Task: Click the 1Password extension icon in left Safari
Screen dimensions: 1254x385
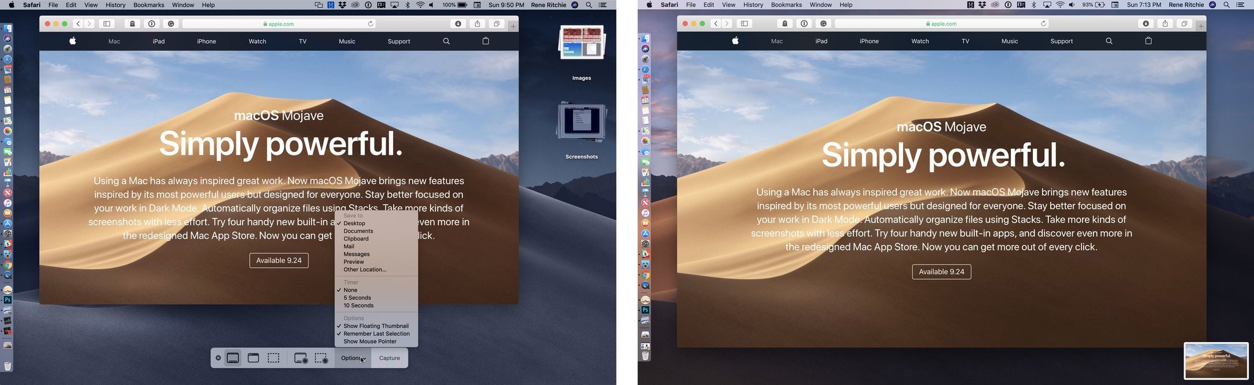Action: click(x=151, y=24)
